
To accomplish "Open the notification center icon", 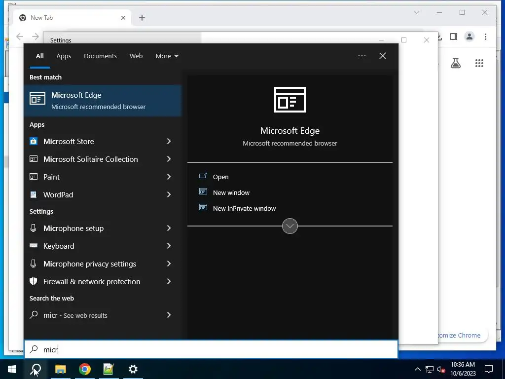I will point(489,369).
